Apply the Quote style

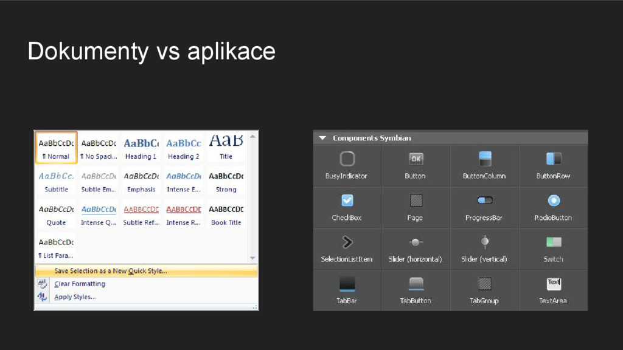(56, 214)
